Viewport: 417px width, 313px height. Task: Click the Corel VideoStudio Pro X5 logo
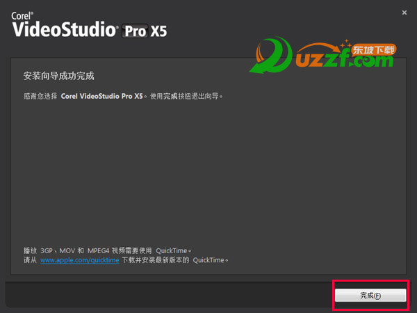coord(89,24)
